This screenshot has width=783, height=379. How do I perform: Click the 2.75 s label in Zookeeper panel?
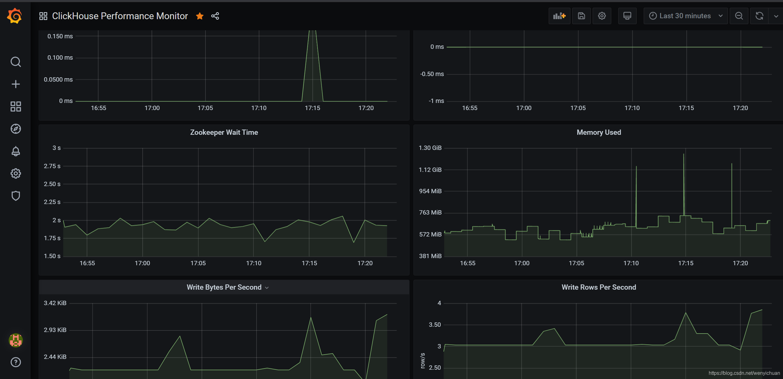tap(52, 166)
